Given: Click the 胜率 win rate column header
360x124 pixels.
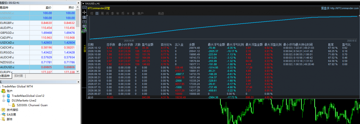Looking at the screenshot, I should click(x=331, y=45).
